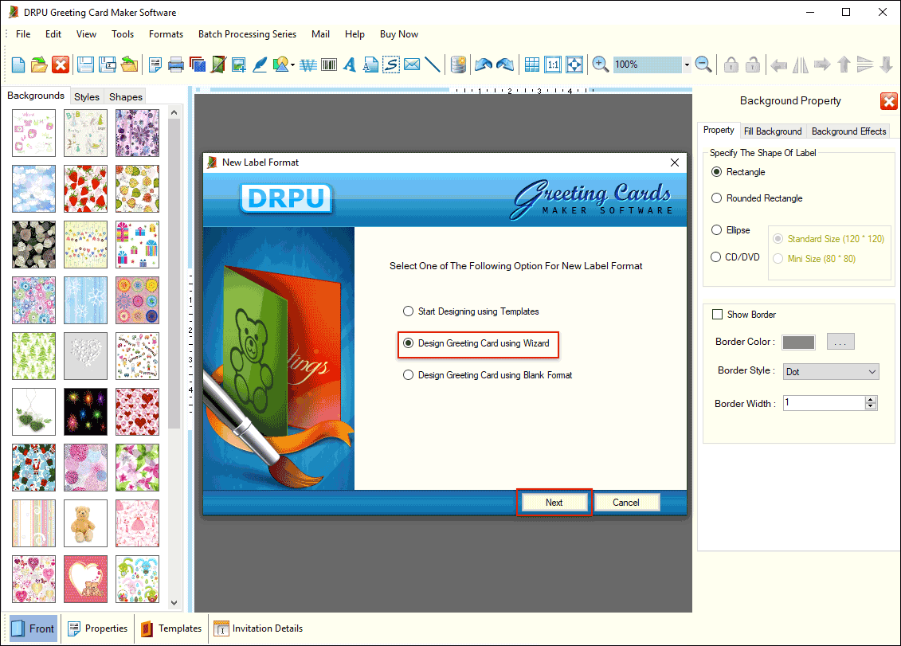
Task: Switch to the Shapes tab
Action: (x=125, y=96)
